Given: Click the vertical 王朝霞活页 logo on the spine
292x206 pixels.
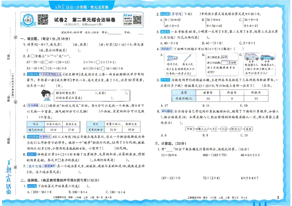Looking at the screenshot, I should (x=8, y=177).
